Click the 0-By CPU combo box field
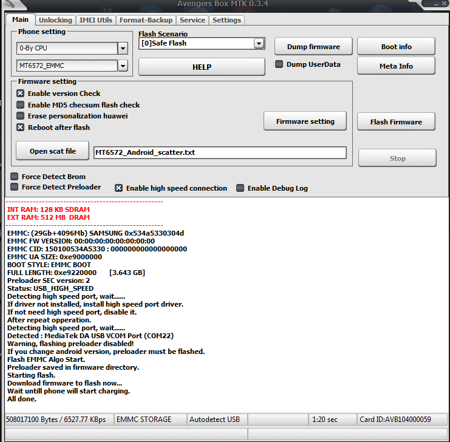 point(67,48)
